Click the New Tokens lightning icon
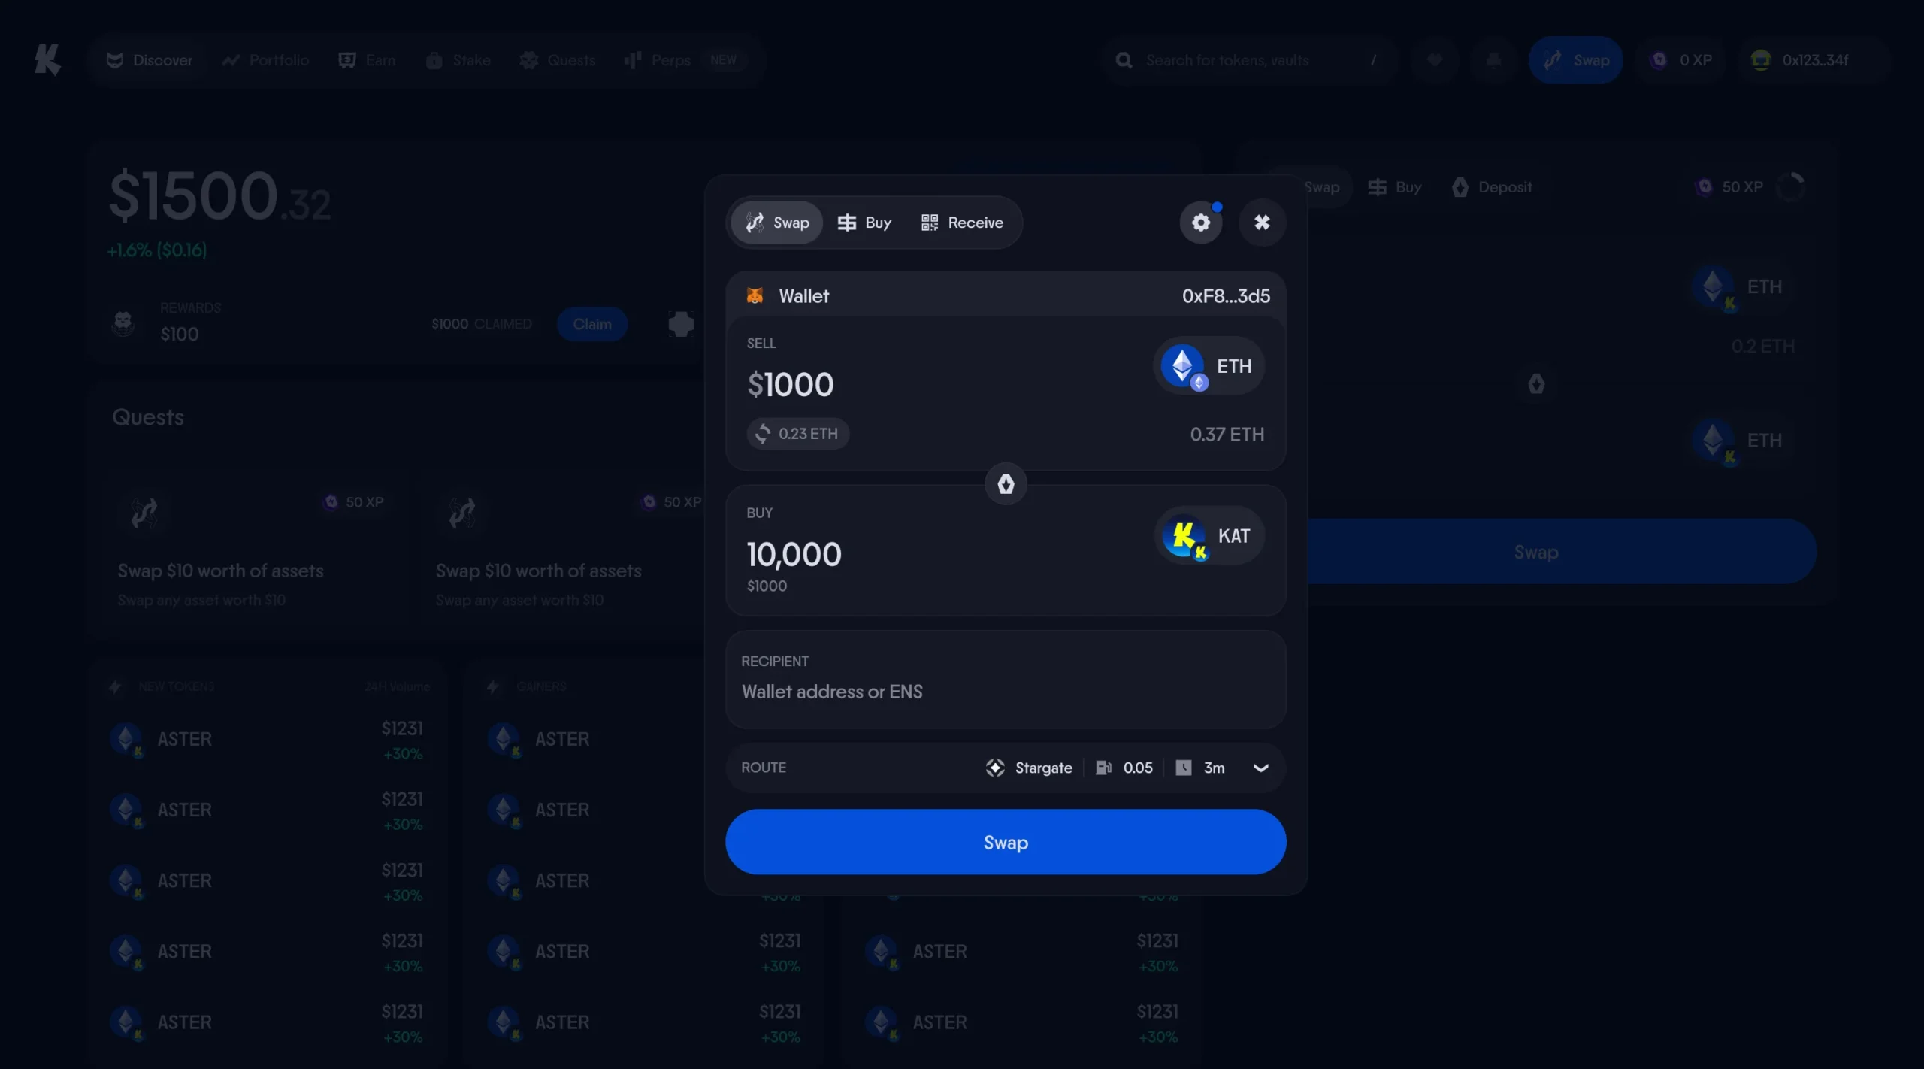The width and height of the screenshot is (1924, 1069). click(x=115, y=687)
